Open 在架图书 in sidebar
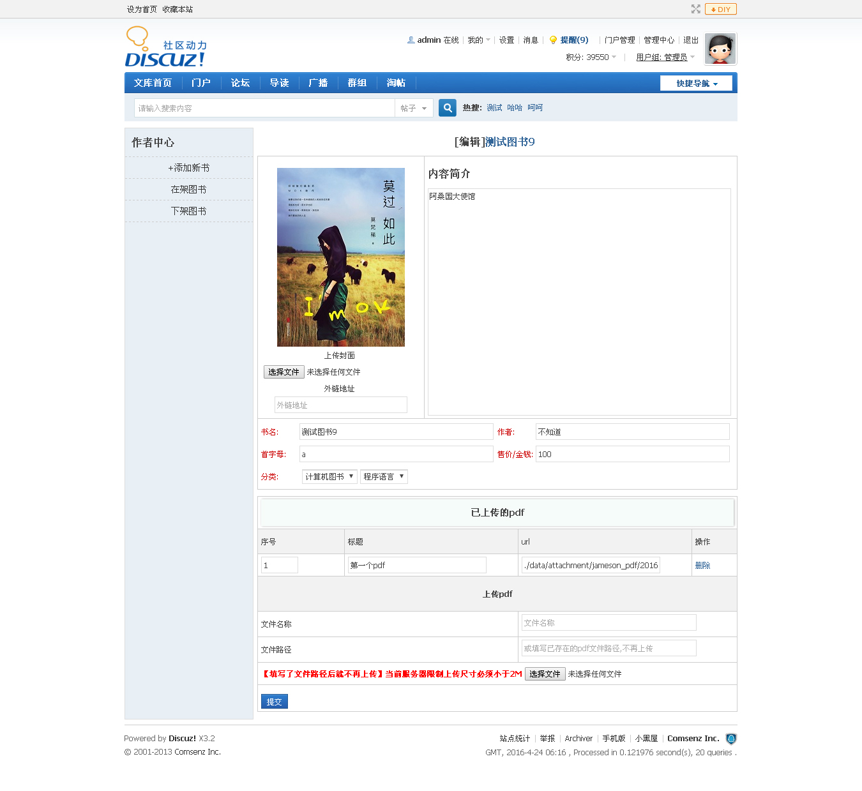 coord(189,189)
